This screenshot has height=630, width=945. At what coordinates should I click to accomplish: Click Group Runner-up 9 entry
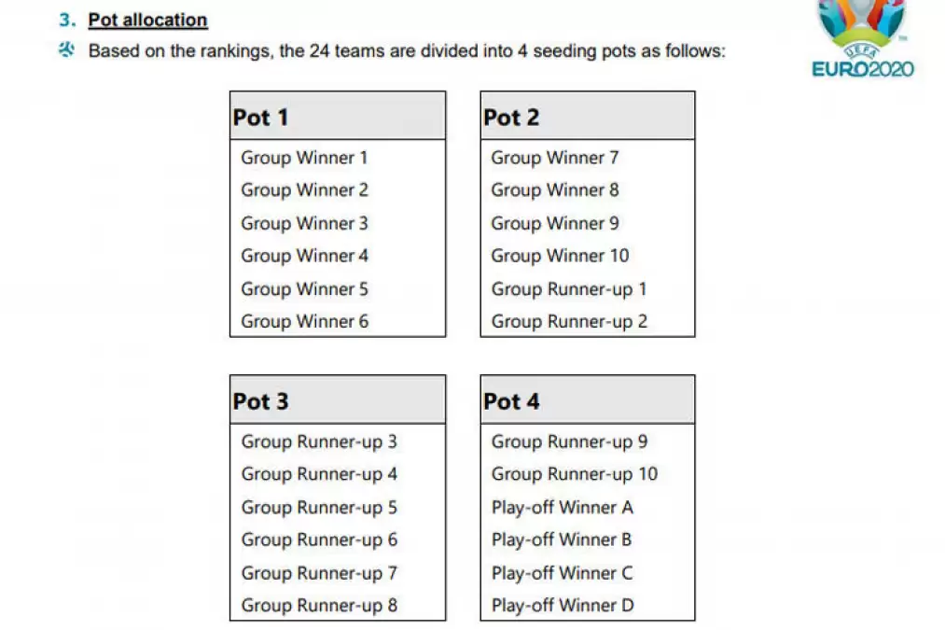[569, 441]
